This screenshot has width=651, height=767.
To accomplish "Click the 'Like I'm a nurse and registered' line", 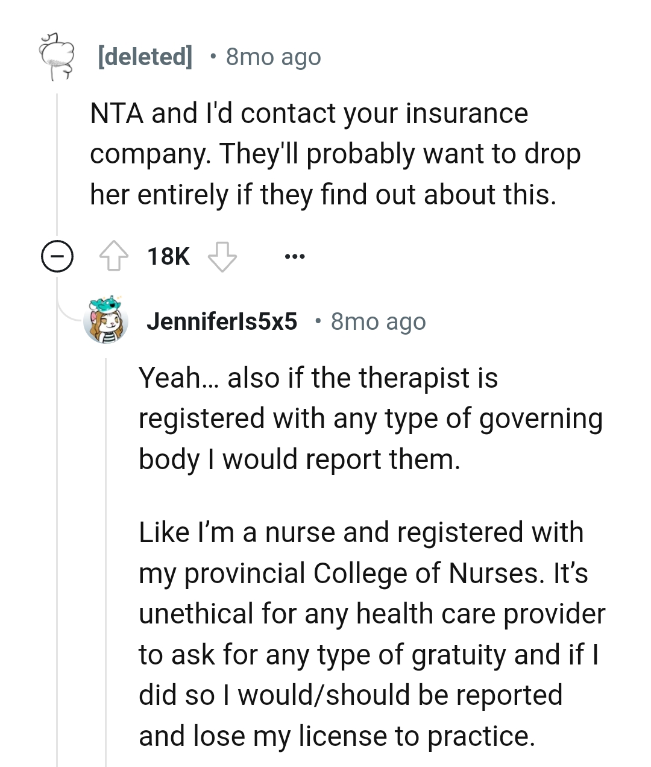I will tap(360, 532).
